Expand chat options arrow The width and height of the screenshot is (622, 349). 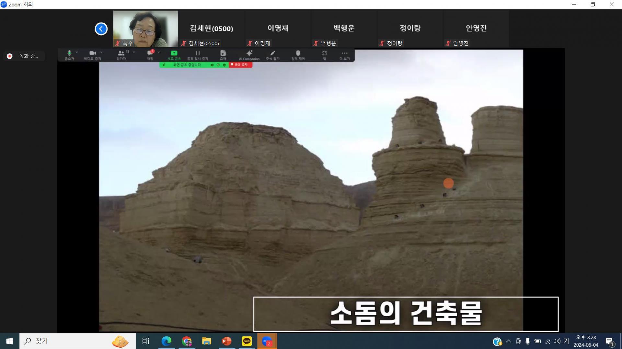click(159, 52)
